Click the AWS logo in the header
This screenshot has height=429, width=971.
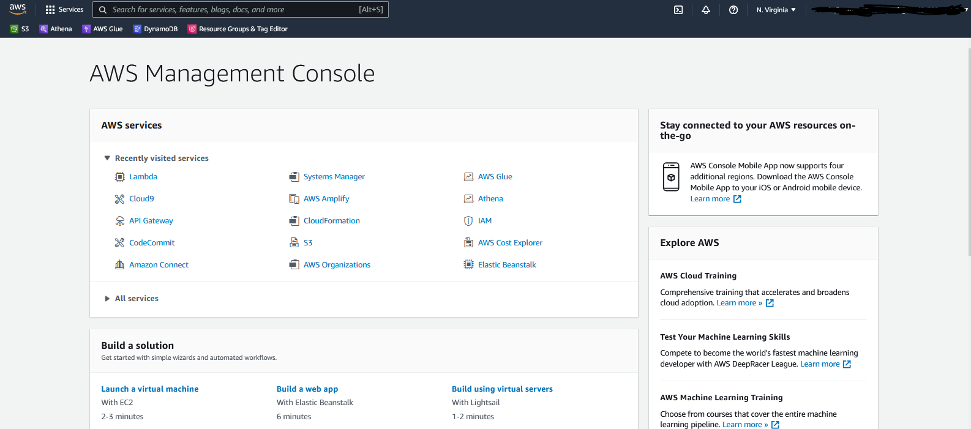click(17, 9)
